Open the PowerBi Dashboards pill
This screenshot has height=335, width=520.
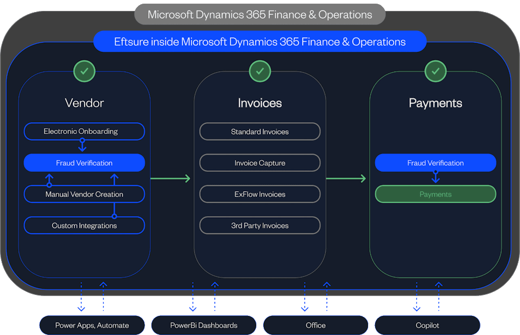(x=204, y=325)
